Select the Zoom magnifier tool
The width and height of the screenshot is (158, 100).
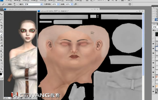click(x=2, y=68)
